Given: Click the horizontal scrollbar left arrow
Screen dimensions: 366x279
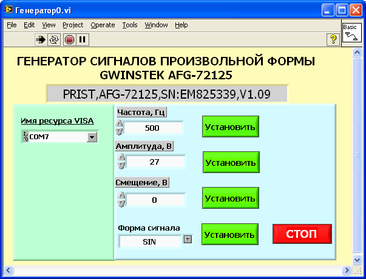Looking at the screenshot, I should pos(8,270).
